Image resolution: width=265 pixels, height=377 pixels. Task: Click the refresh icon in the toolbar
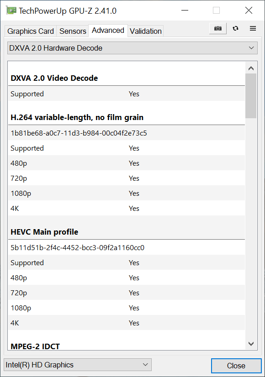(235, 28)
